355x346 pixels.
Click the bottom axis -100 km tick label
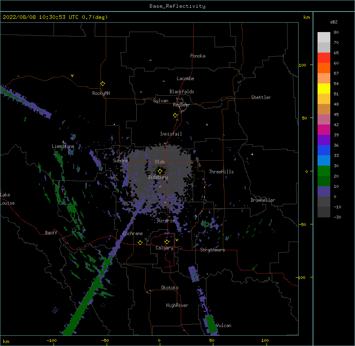pos(51,340)
